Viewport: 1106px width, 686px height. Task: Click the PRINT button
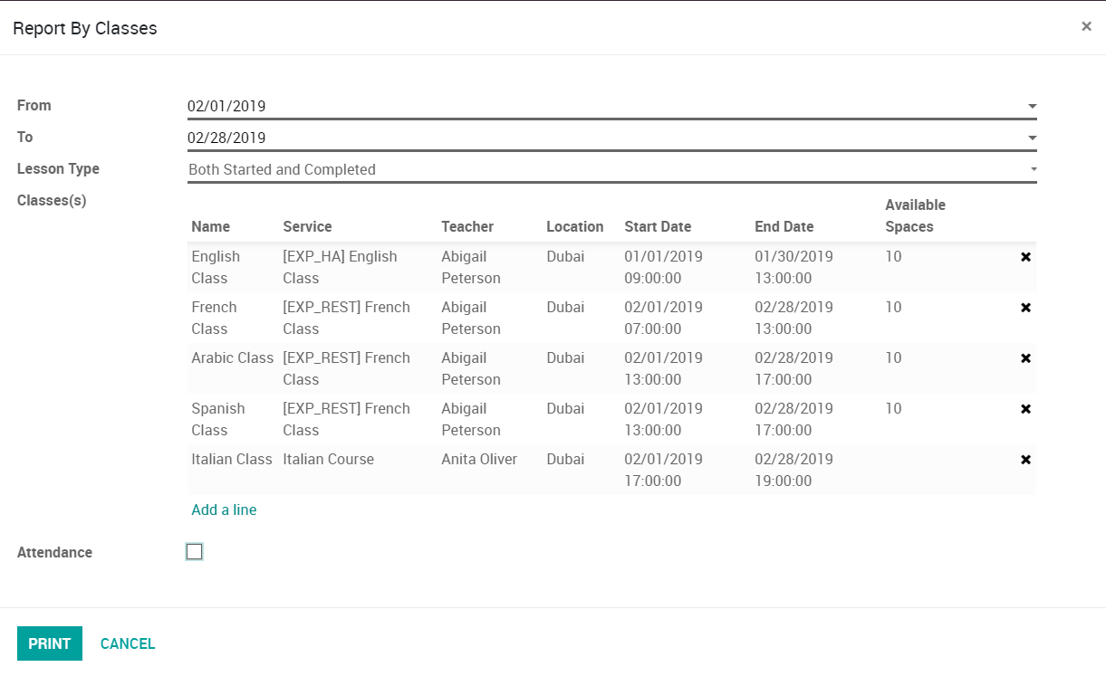coord(50,643)
